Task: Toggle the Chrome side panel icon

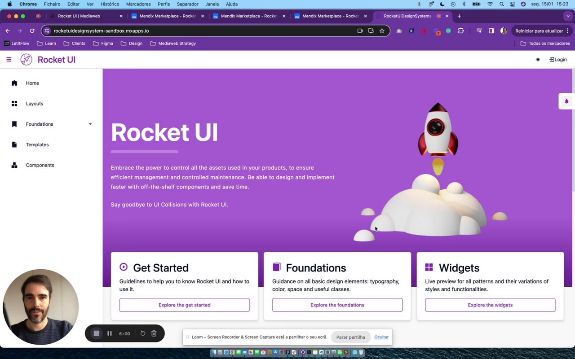Action: click(x=491, y=31)
